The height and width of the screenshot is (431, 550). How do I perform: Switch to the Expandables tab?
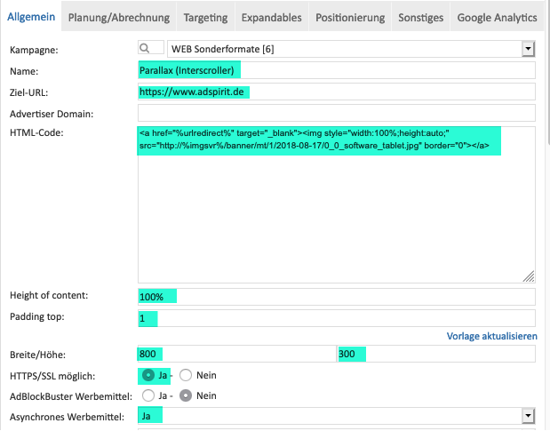pyautogui.click(x=272, y=17)
